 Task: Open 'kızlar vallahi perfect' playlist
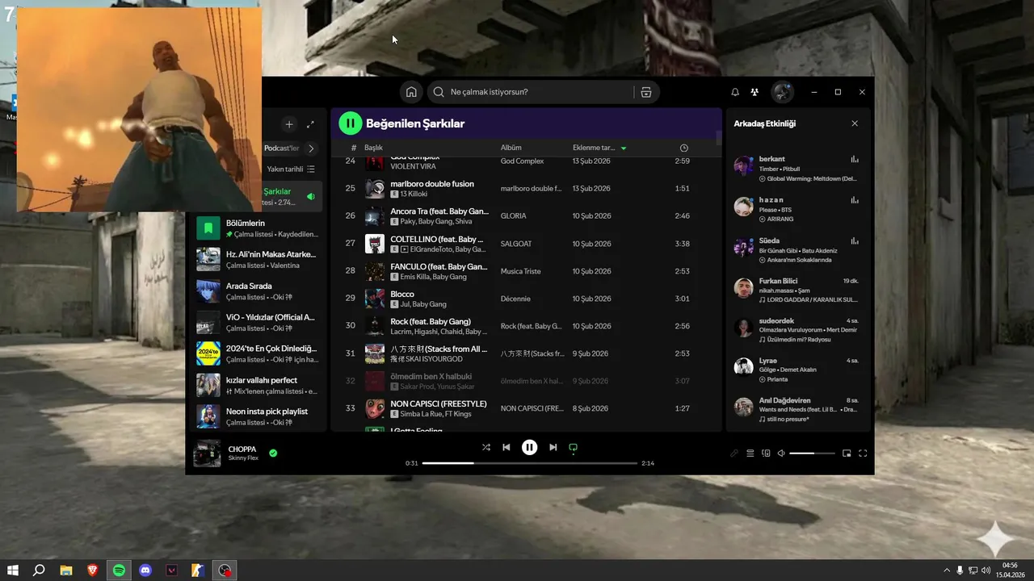point(258,385)
